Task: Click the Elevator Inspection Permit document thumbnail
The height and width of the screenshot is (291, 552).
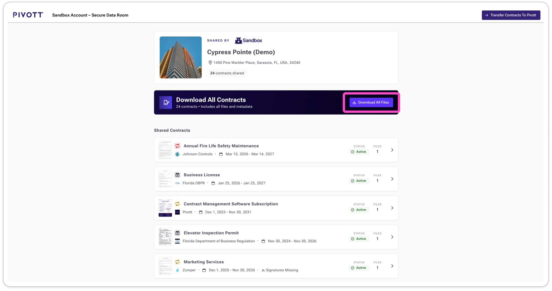Action: coord(165,237)
